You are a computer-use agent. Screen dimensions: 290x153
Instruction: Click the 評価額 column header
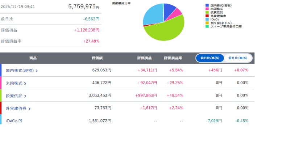(x=98, y=58)
